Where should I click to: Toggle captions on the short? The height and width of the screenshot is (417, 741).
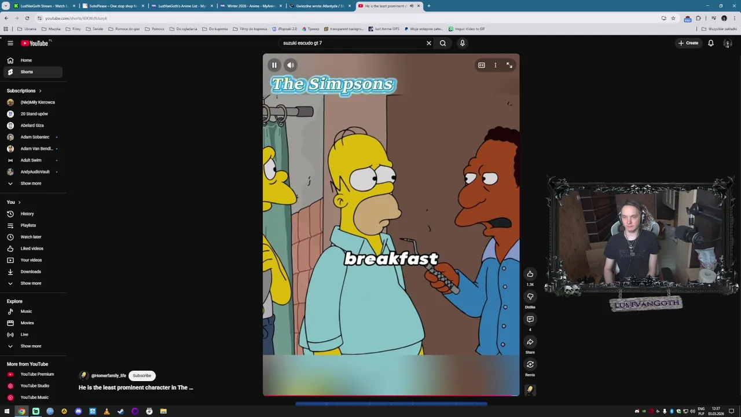click(481, 65)
